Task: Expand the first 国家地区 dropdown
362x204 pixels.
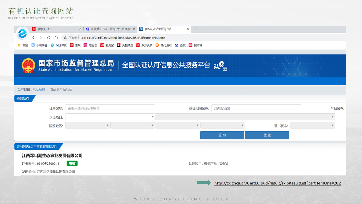Action: 87,125
